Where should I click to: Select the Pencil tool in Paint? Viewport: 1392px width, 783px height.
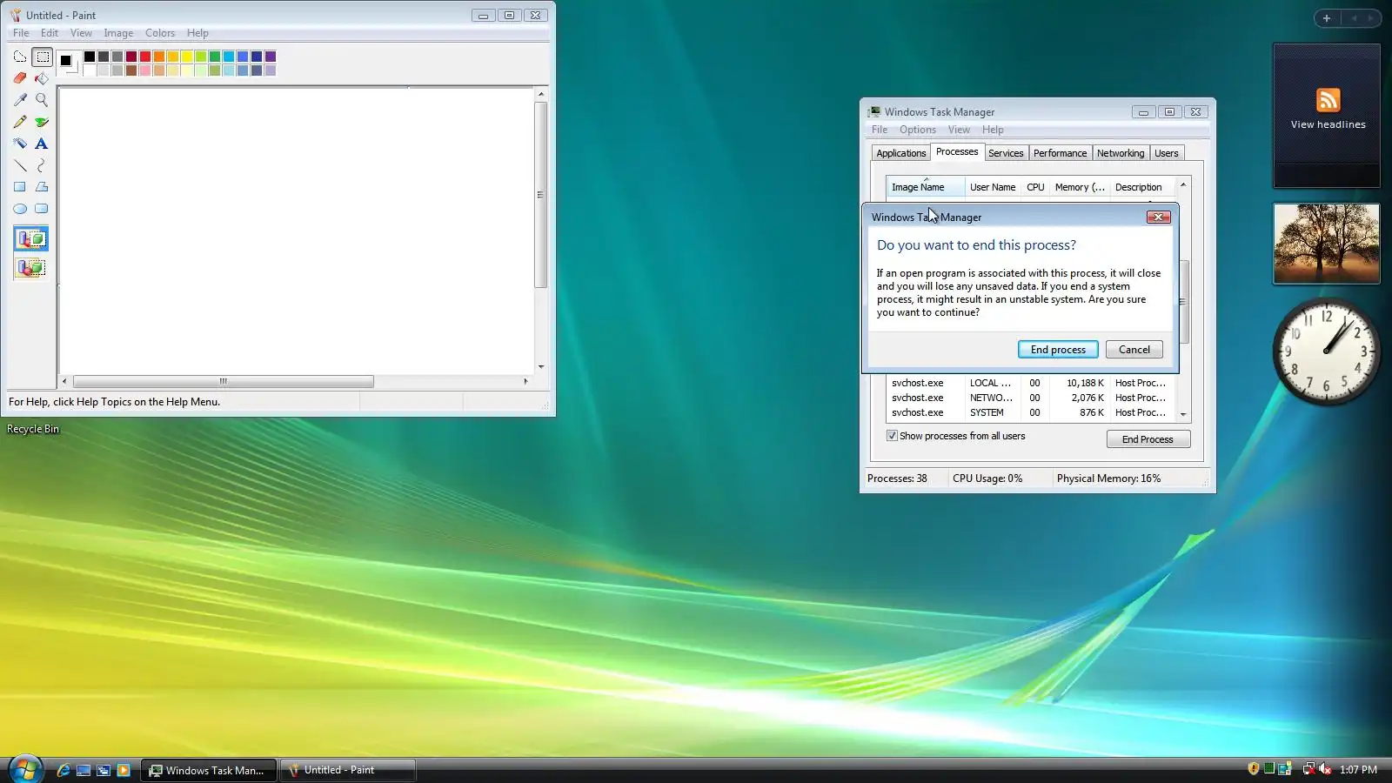point(20,122)
